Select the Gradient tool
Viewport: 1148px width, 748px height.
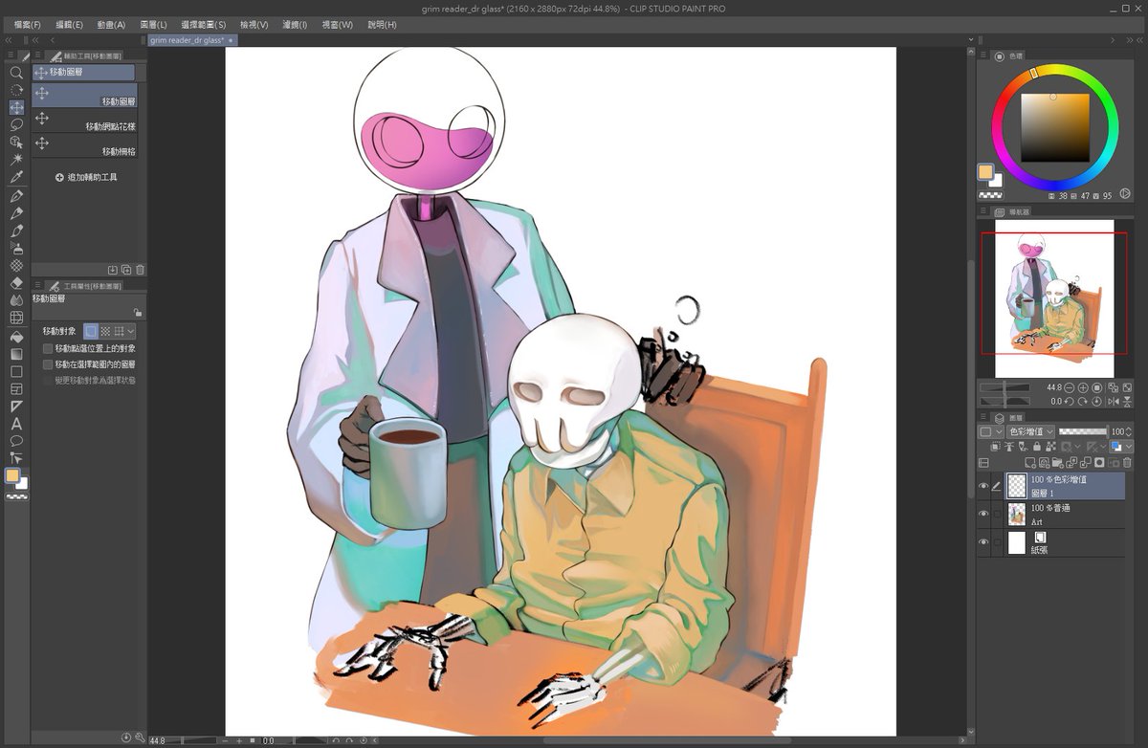click(x=16, y=354)
